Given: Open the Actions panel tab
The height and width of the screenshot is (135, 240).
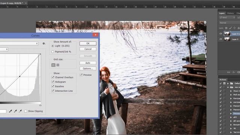Looking at the screenshot, I should [x=223, y=79].
